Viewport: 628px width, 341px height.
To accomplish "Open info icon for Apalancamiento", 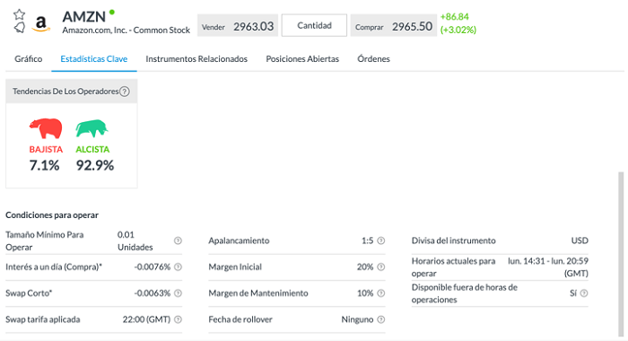I will point(381,240).
